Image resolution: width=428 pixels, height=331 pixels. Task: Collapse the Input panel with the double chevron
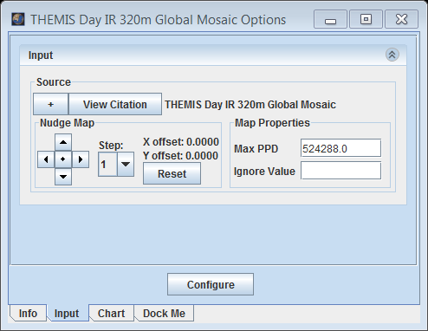click(x=392, y=55)
